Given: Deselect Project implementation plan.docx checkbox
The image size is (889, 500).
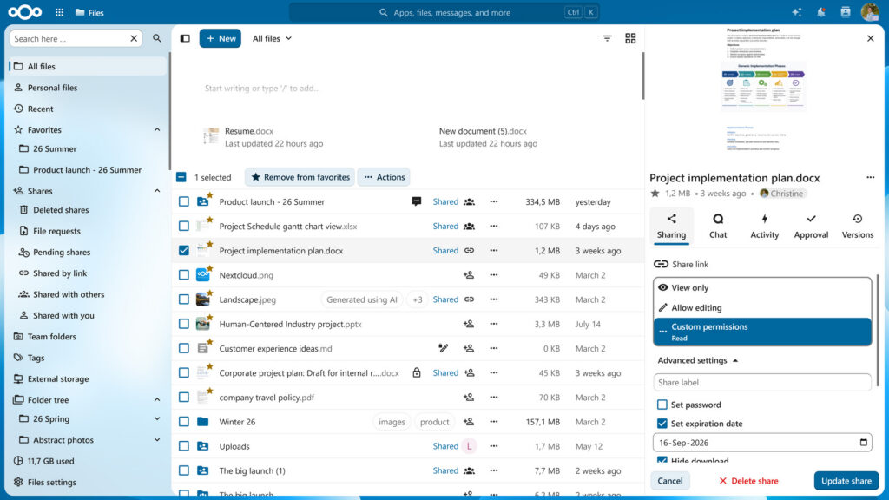Looking at the screenshot, I should [x=184, y=251].
